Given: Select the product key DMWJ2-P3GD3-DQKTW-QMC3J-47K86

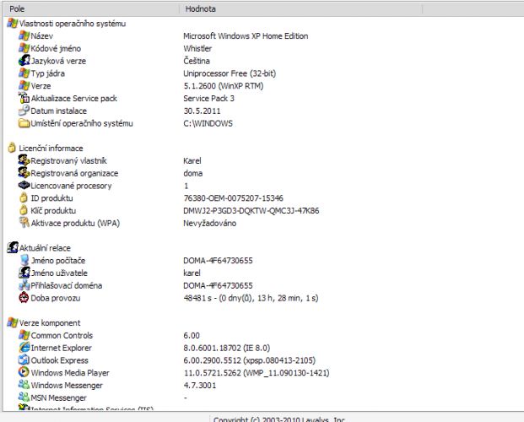Looking at the screenshot, I should [x=251, y=211].
